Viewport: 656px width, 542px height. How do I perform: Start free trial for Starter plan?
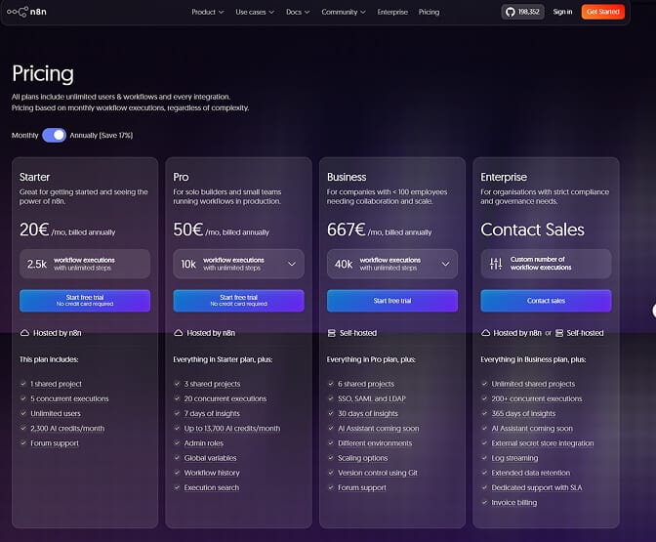(85, 301)
